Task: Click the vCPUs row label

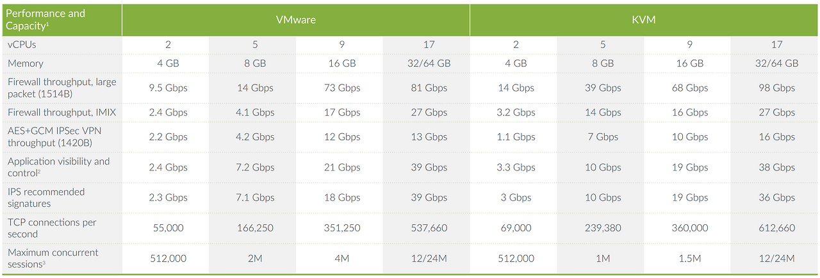Action: point(23,45)
